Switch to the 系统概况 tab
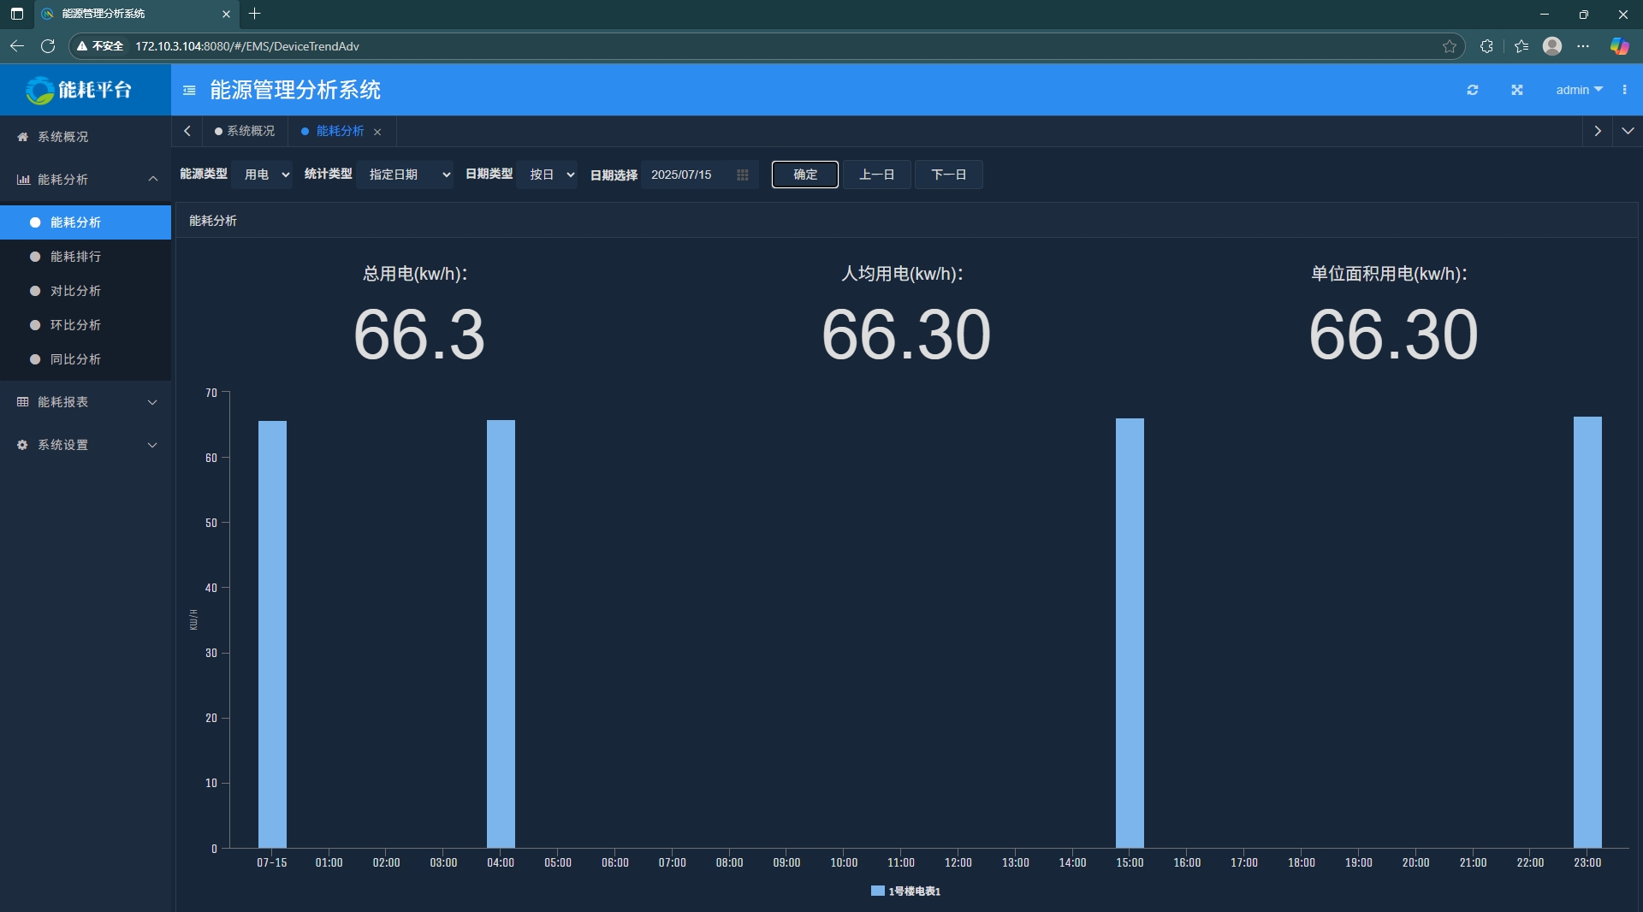1643x912 pixels. (x=245, y=131)
